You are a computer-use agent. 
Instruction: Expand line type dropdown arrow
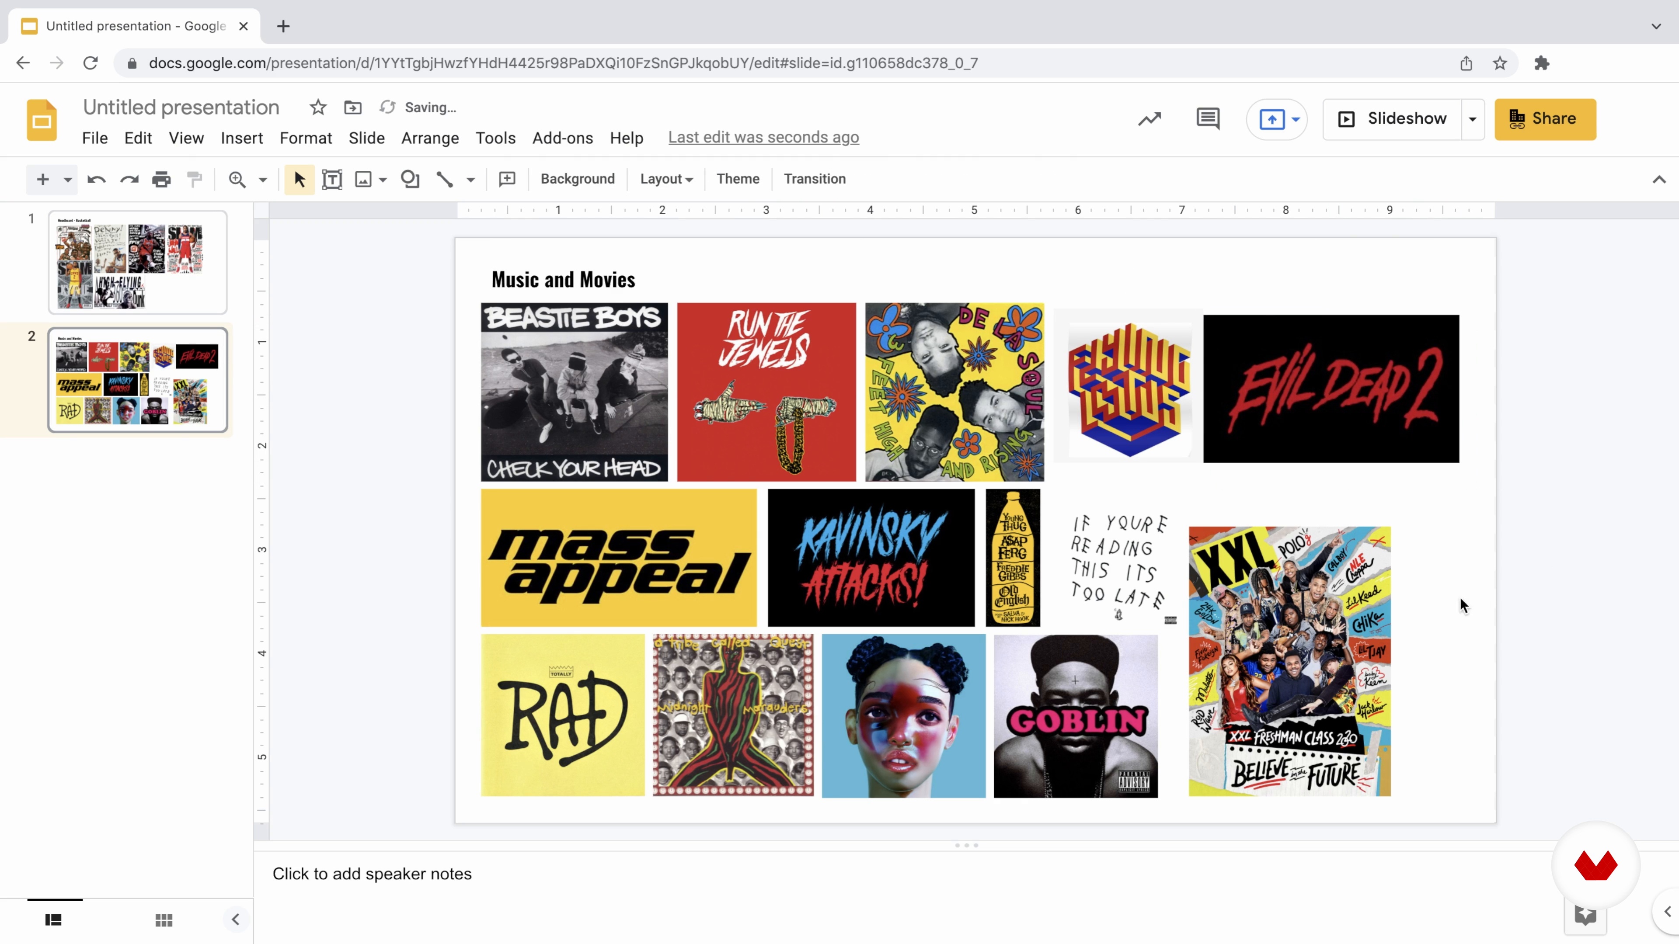(470, 180)
